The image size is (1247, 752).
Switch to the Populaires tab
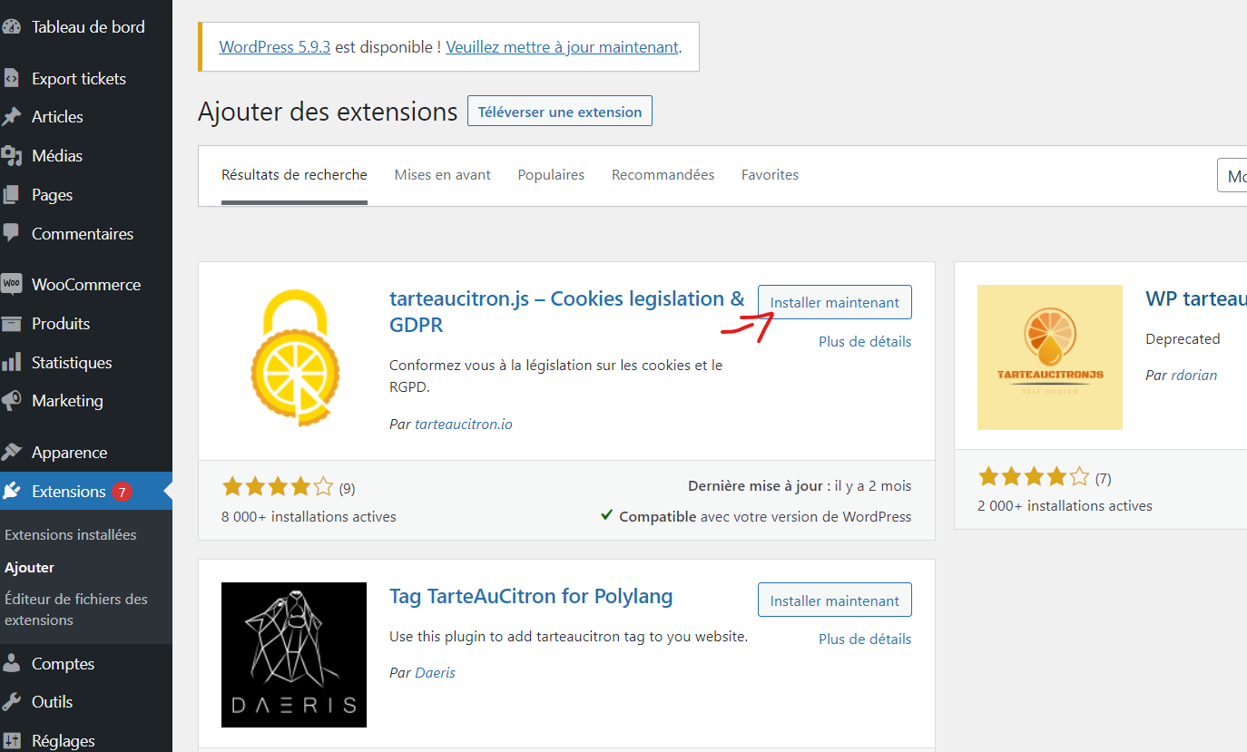[x=551, y=175]
